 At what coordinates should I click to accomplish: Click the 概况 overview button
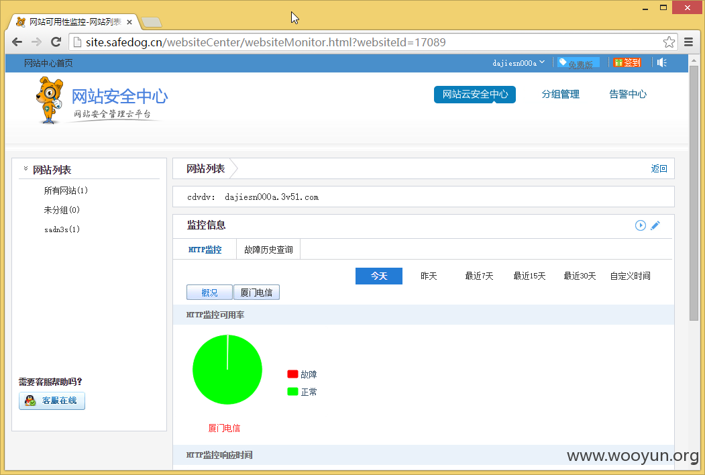tap(209, 293)
